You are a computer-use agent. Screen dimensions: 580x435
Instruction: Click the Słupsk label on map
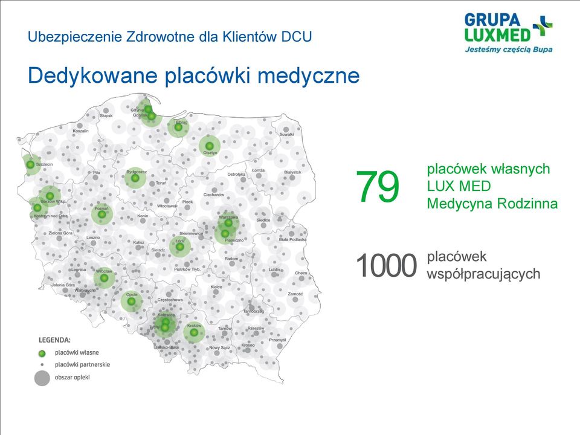pos(106,116)
